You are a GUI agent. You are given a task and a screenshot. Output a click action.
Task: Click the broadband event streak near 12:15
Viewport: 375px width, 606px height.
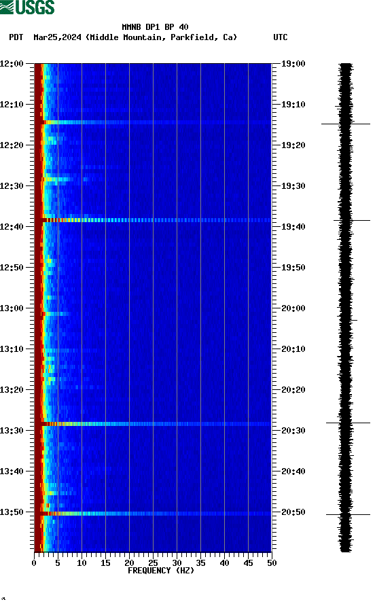click(x=153, y=122)
